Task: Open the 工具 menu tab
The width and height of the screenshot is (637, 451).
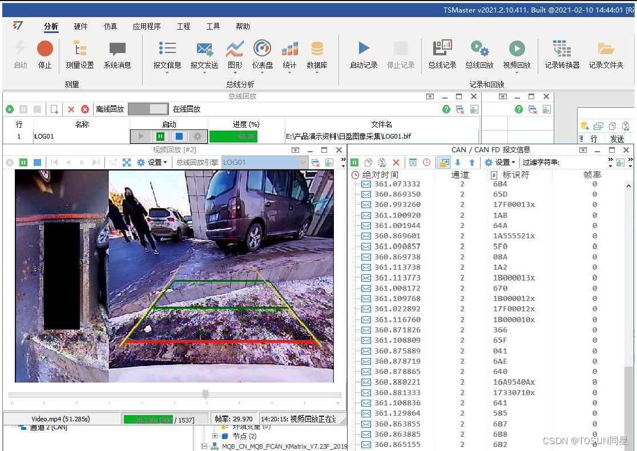Action: (x=213, y=26)
